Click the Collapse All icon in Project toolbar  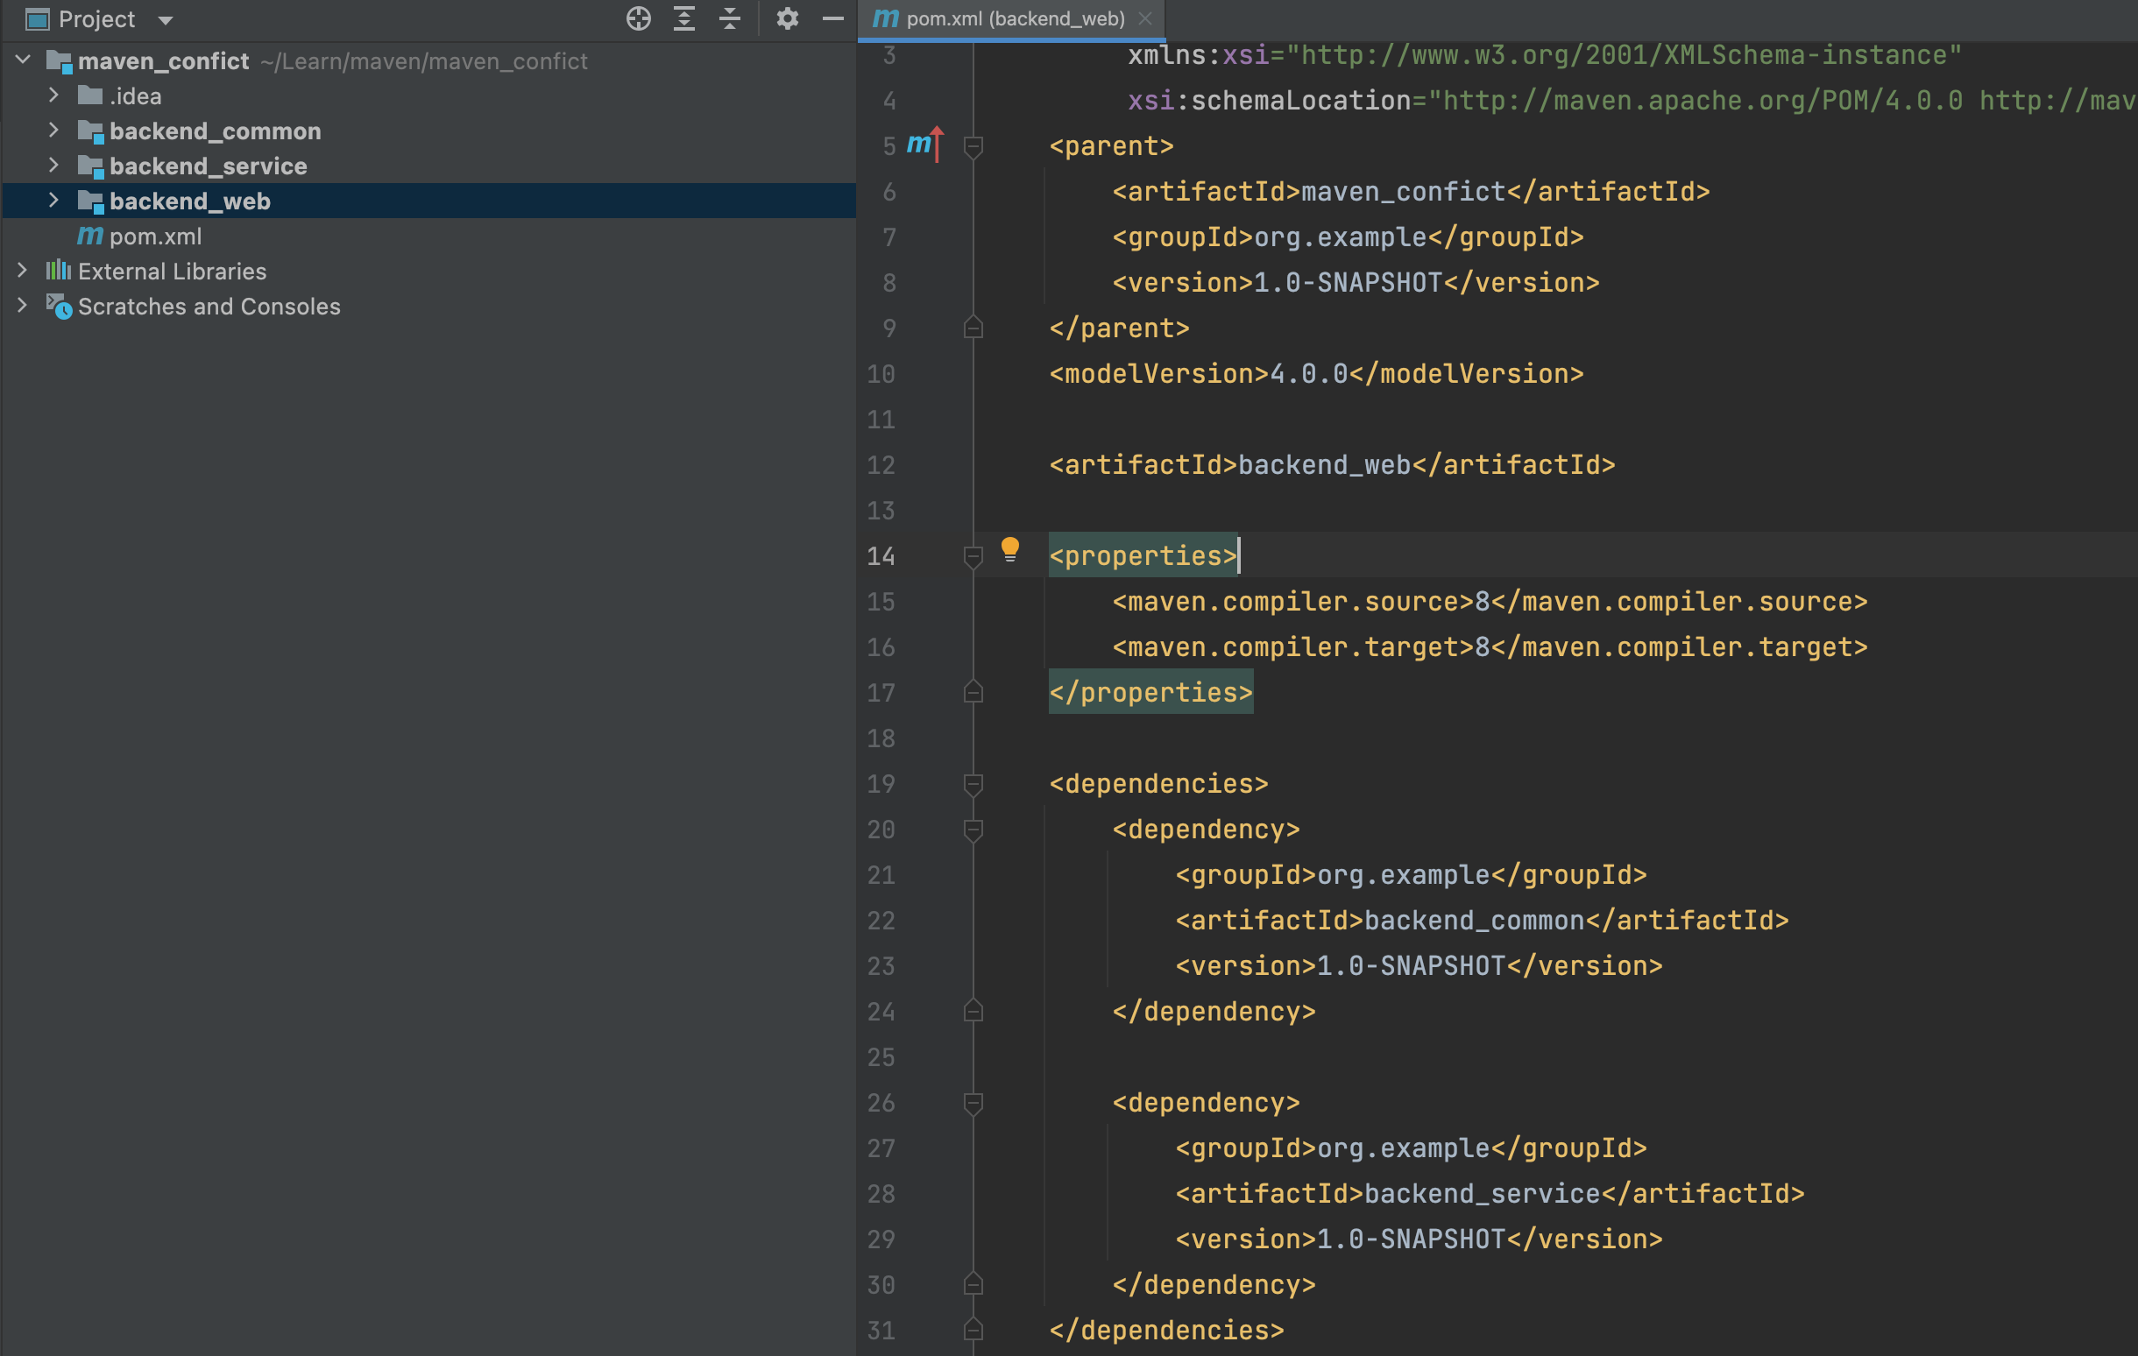coord(730,18)
